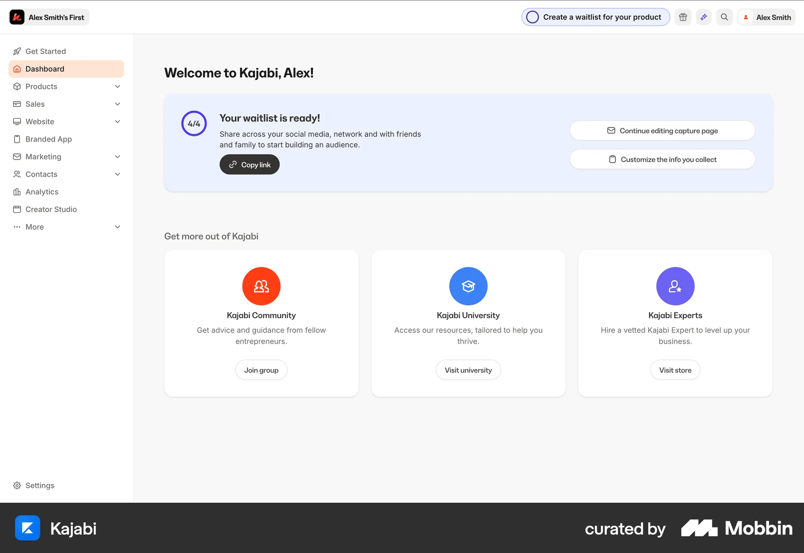Open Creator Studio in the sidebar
Screen dimensions: 804x553
pos(51,209)
